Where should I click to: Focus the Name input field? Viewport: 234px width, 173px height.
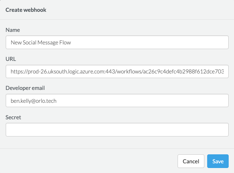point(117,42)
